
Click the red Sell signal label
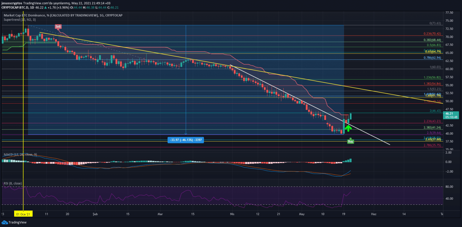pos(58,26)
